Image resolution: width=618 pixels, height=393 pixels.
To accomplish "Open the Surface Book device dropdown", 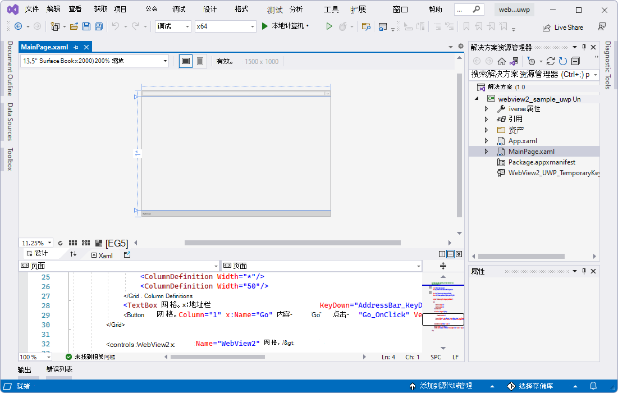I will [95, 61].
